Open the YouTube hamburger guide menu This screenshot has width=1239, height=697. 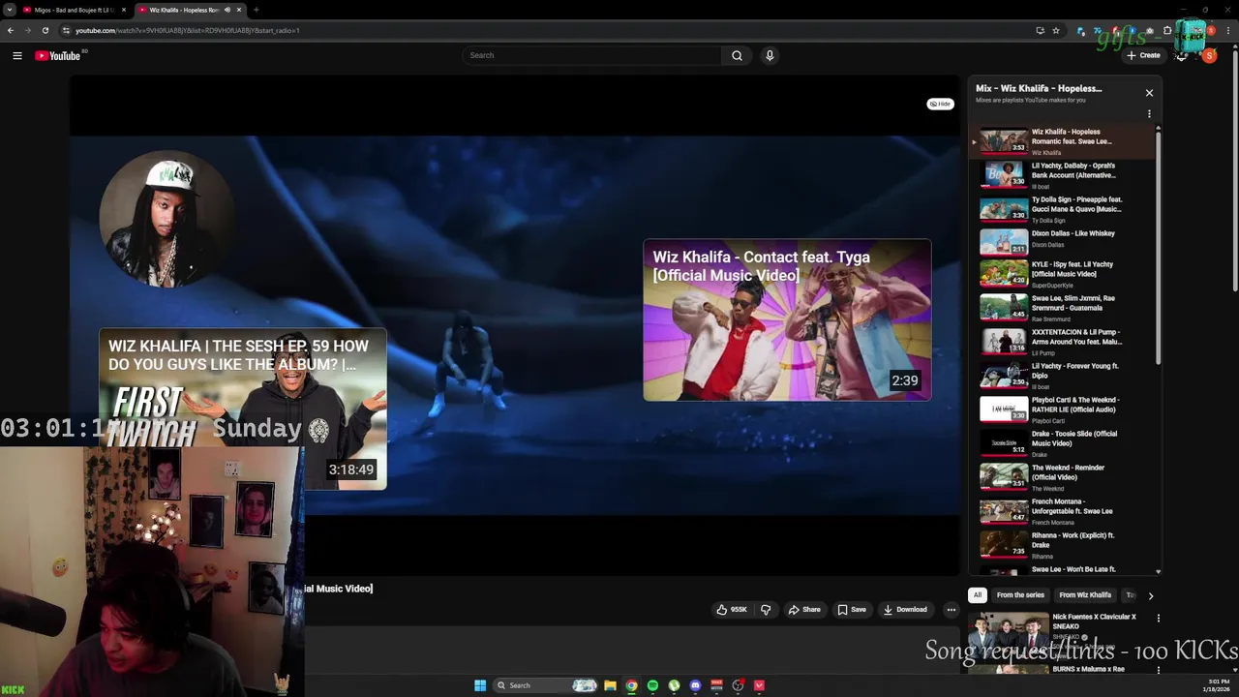pos(16,55)
